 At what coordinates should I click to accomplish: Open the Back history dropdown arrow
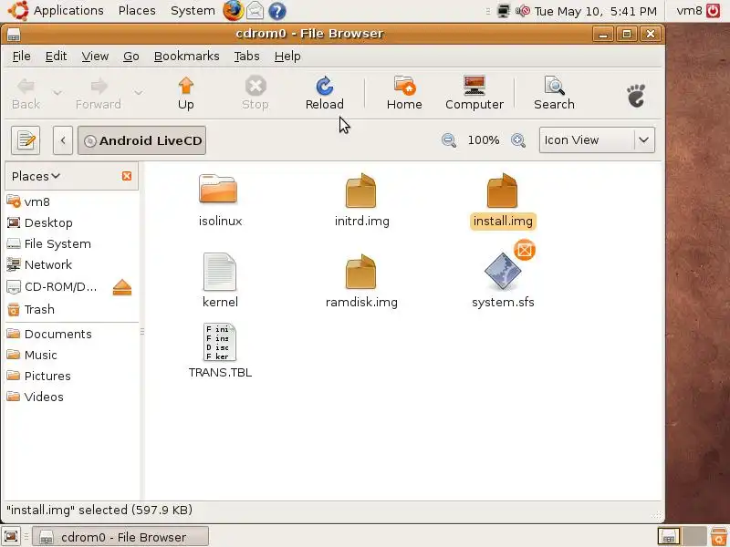tap(57, 93)
